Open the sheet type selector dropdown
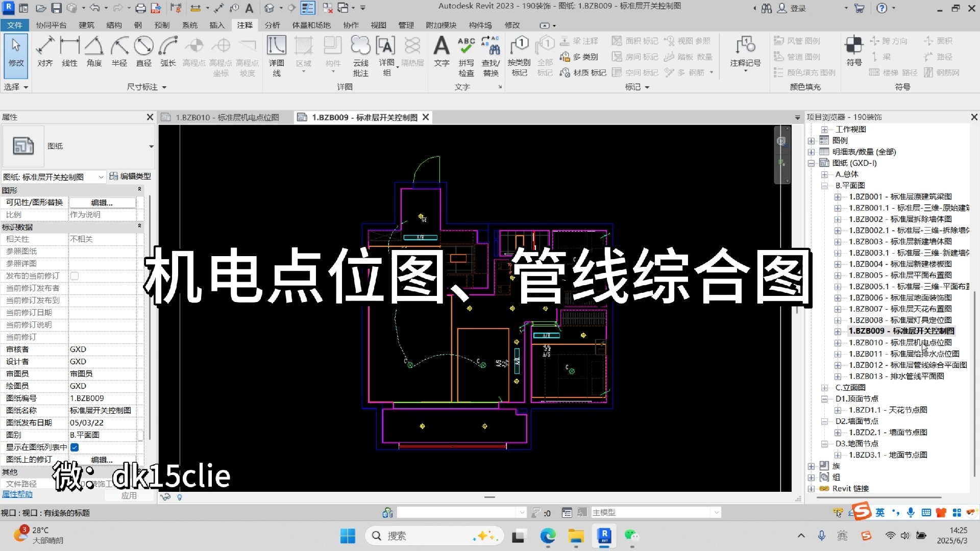Screen dimensions: 980x551 [x=101, y=177]
